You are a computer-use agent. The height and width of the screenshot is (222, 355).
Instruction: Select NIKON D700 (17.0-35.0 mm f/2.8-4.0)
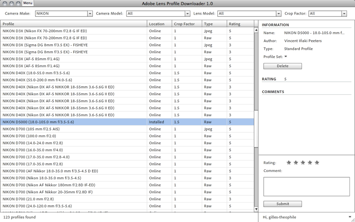[127, 157]
